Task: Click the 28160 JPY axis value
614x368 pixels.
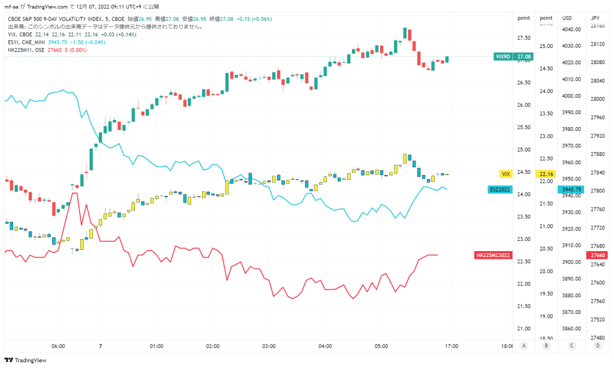Action: pos(598,26)
